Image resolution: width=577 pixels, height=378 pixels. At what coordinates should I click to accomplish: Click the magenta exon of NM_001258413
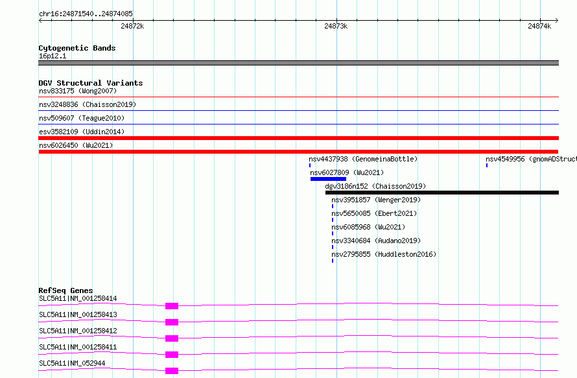click(x=172, y=322)
